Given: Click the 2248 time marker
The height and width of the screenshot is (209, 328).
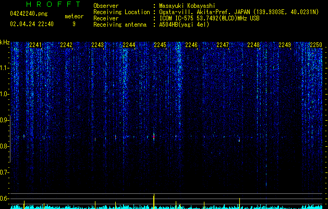Looking at the screenshot, I should (253, 45).
